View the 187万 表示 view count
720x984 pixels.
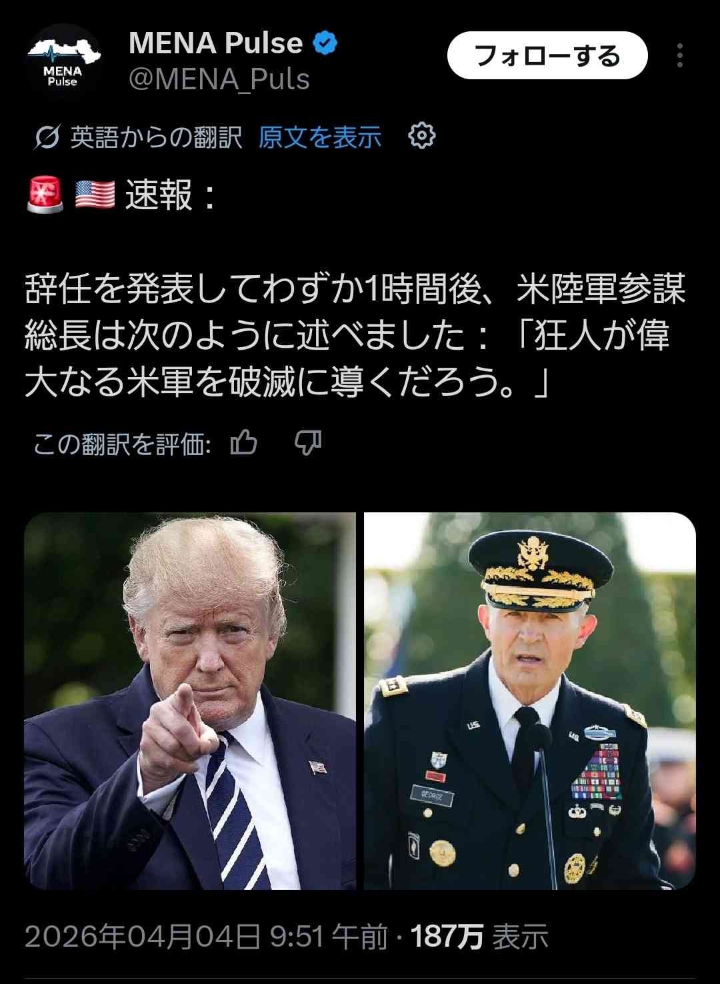click(x=479, y=937)
